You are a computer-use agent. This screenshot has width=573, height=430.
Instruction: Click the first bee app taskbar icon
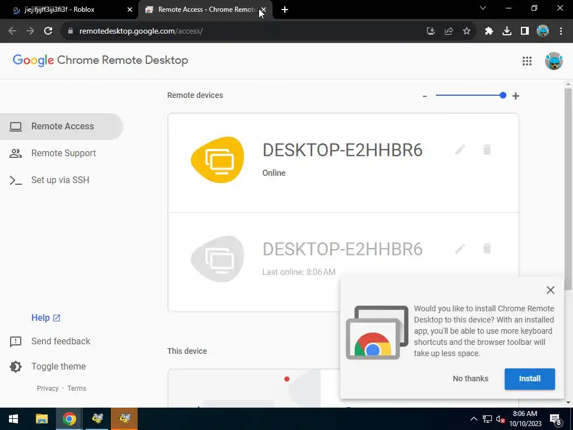tap(97, 419)
